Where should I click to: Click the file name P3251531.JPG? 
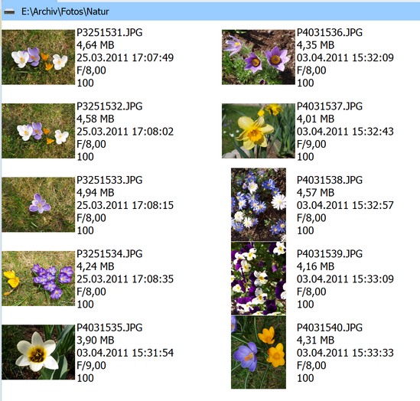(x=109, y=32)
